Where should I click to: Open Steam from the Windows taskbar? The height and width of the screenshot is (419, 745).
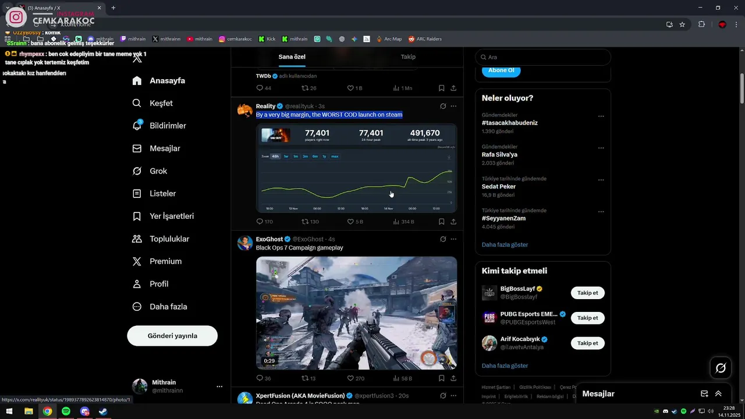(103, 411)
